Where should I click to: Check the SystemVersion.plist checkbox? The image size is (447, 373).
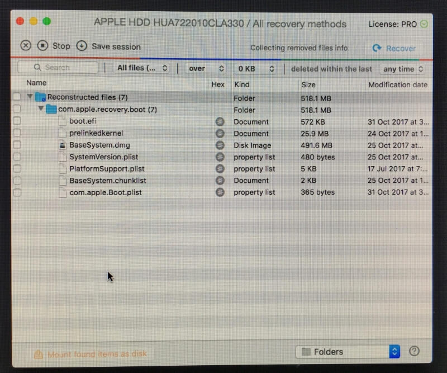pos(17,157)
